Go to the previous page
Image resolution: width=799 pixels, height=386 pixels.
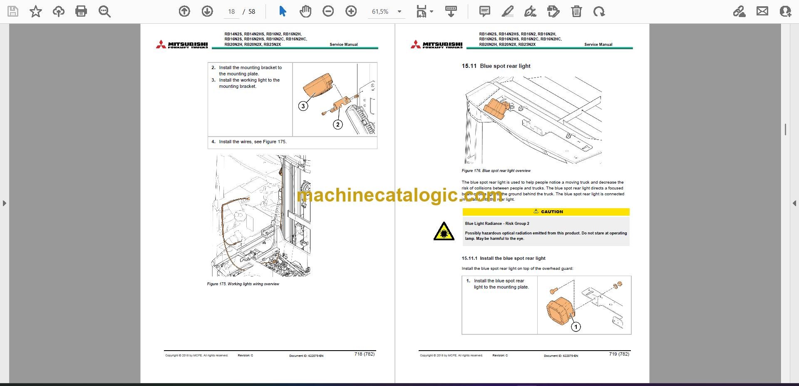click(x=184, y=11)
